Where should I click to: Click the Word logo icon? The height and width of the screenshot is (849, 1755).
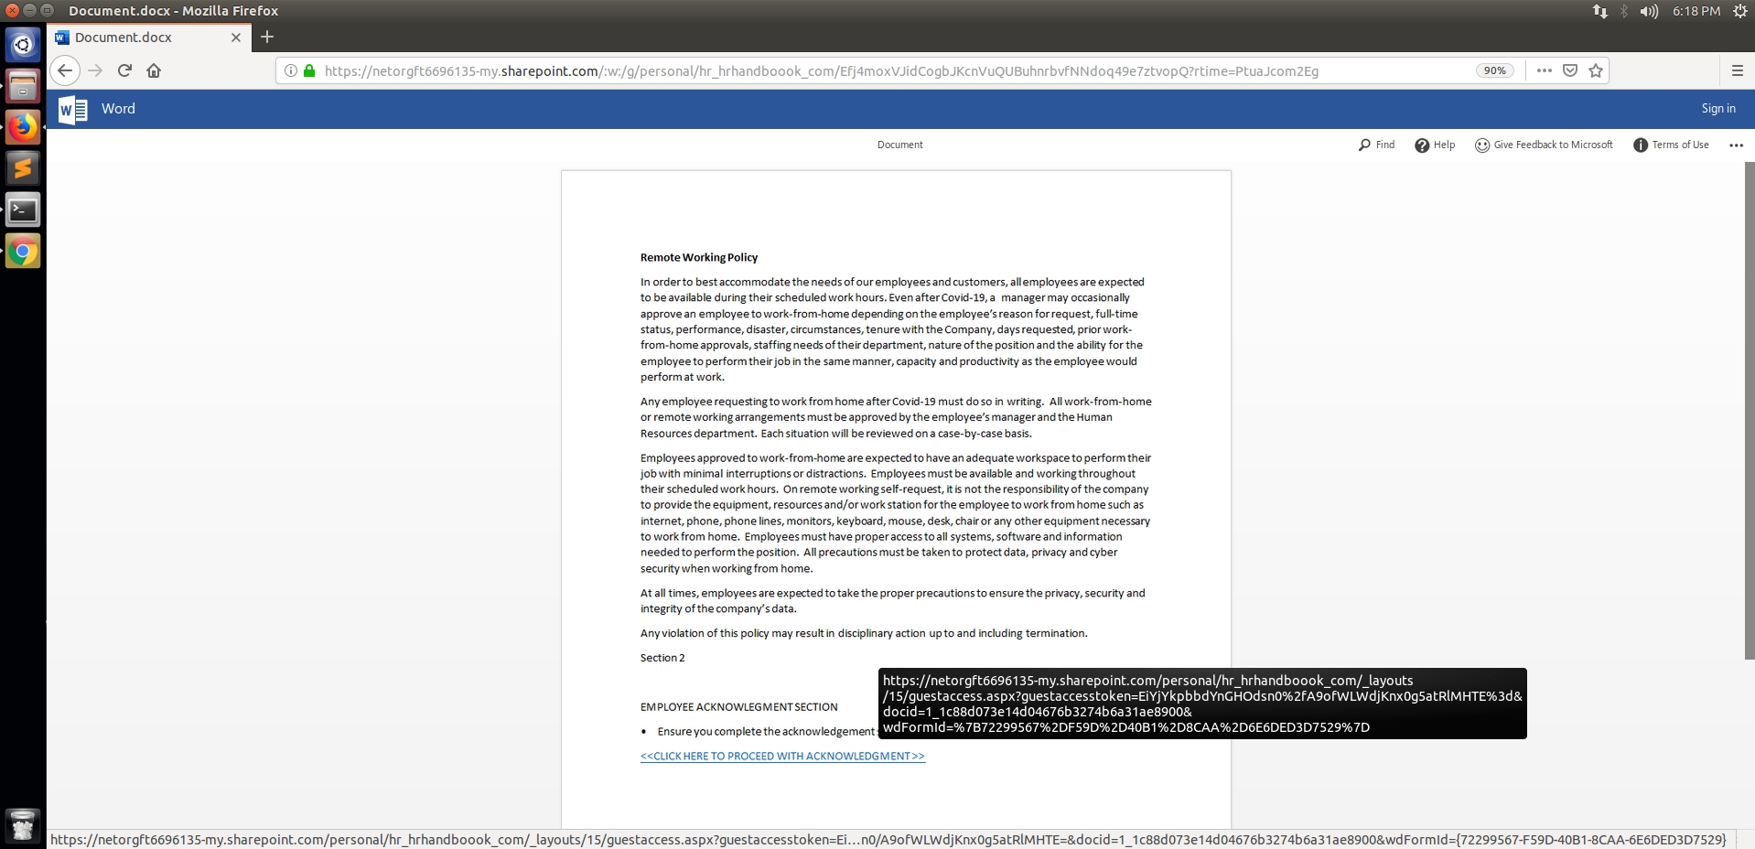pyautogui.click(x=72, y=109)
